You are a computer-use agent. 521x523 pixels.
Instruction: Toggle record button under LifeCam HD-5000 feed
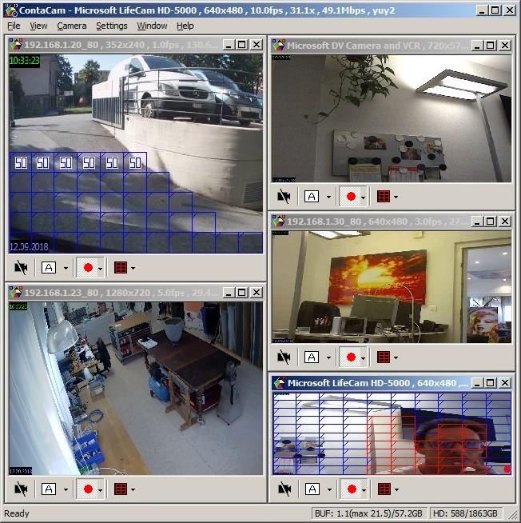click(x=352, y=489)
